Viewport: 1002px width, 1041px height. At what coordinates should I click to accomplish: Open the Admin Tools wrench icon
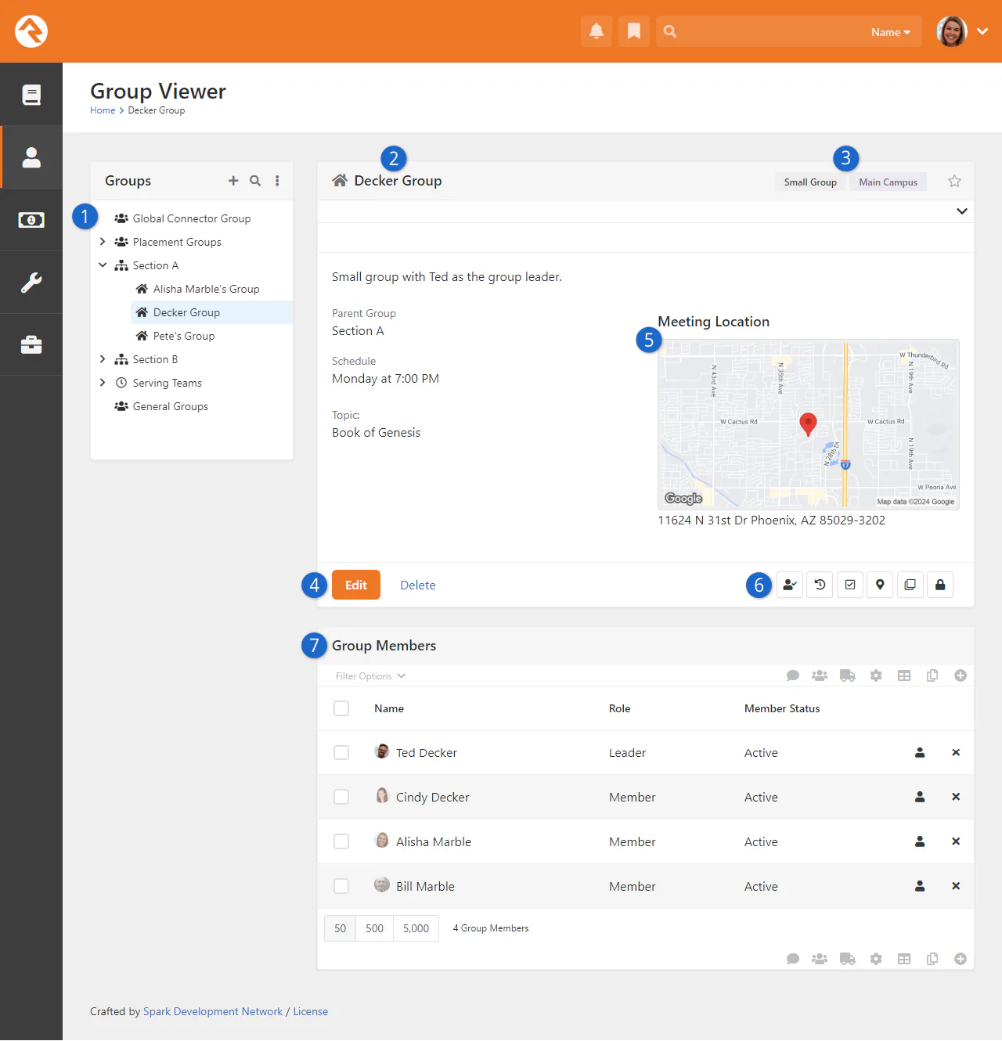coord(31,283)
